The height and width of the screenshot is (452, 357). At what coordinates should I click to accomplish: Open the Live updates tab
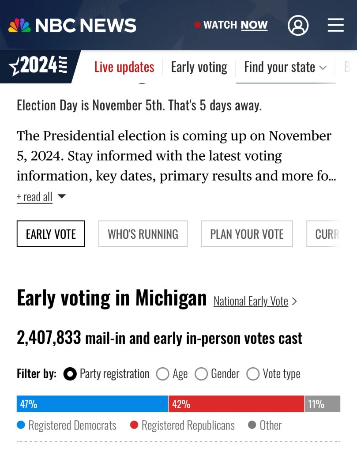tap(124, 67)
